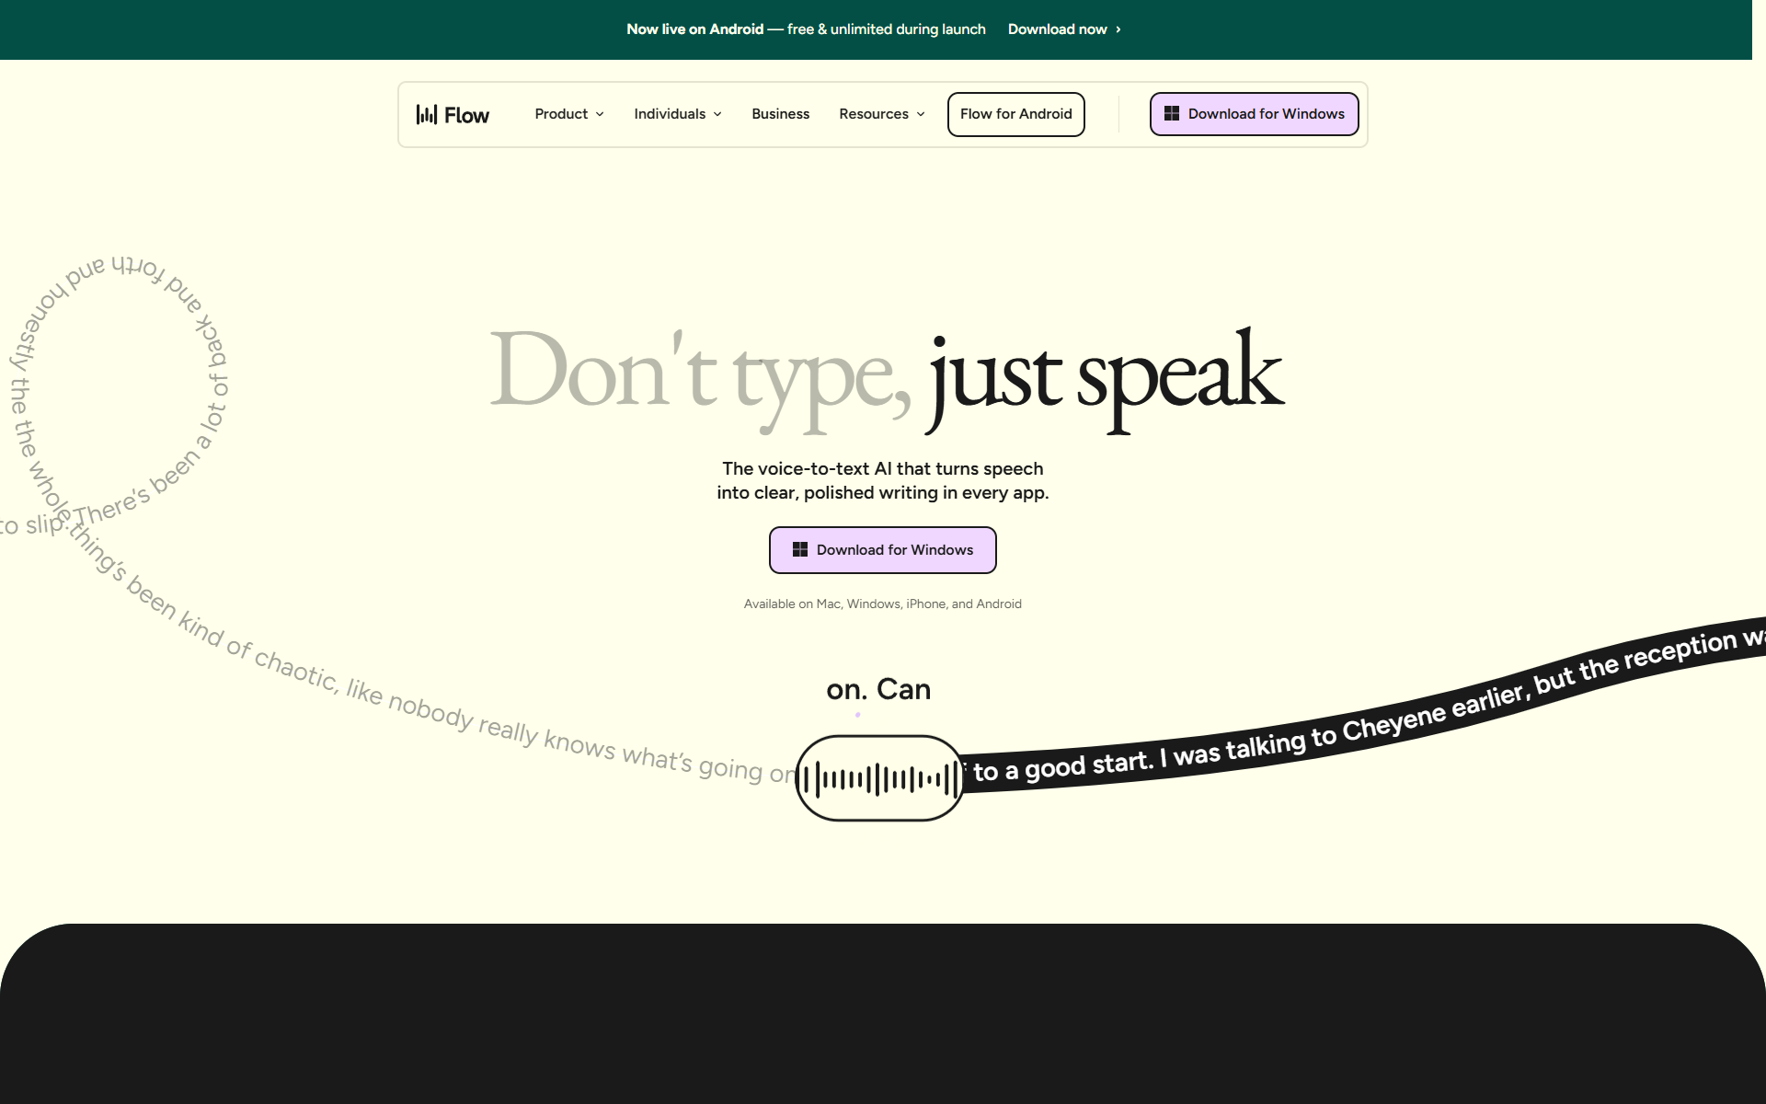Click the hero Download for Windows button
The width and height of the screenshot is (1766, 1104).
pos(882,549)
